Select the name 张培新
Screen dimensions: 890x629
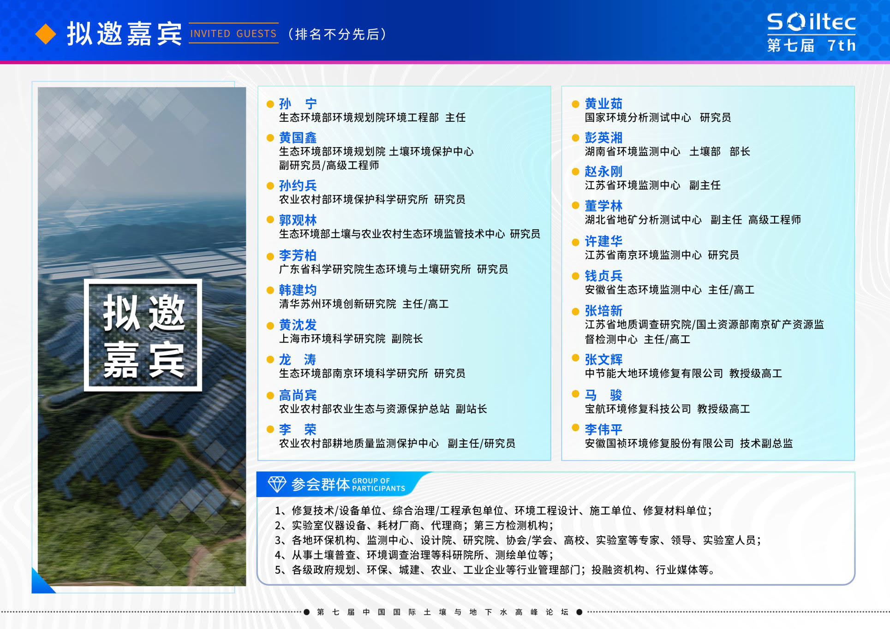[x=603, y=310]
